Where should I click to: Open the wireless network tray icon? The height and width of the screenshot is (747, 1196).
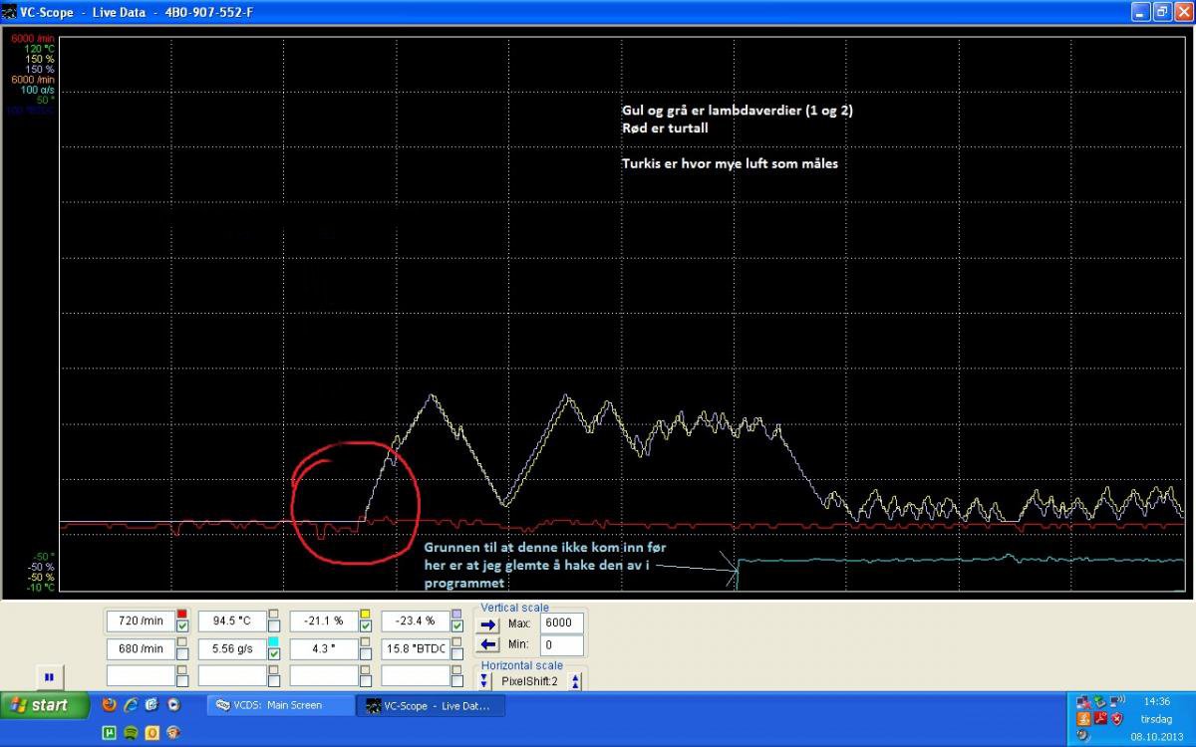tap(1117, 701)
